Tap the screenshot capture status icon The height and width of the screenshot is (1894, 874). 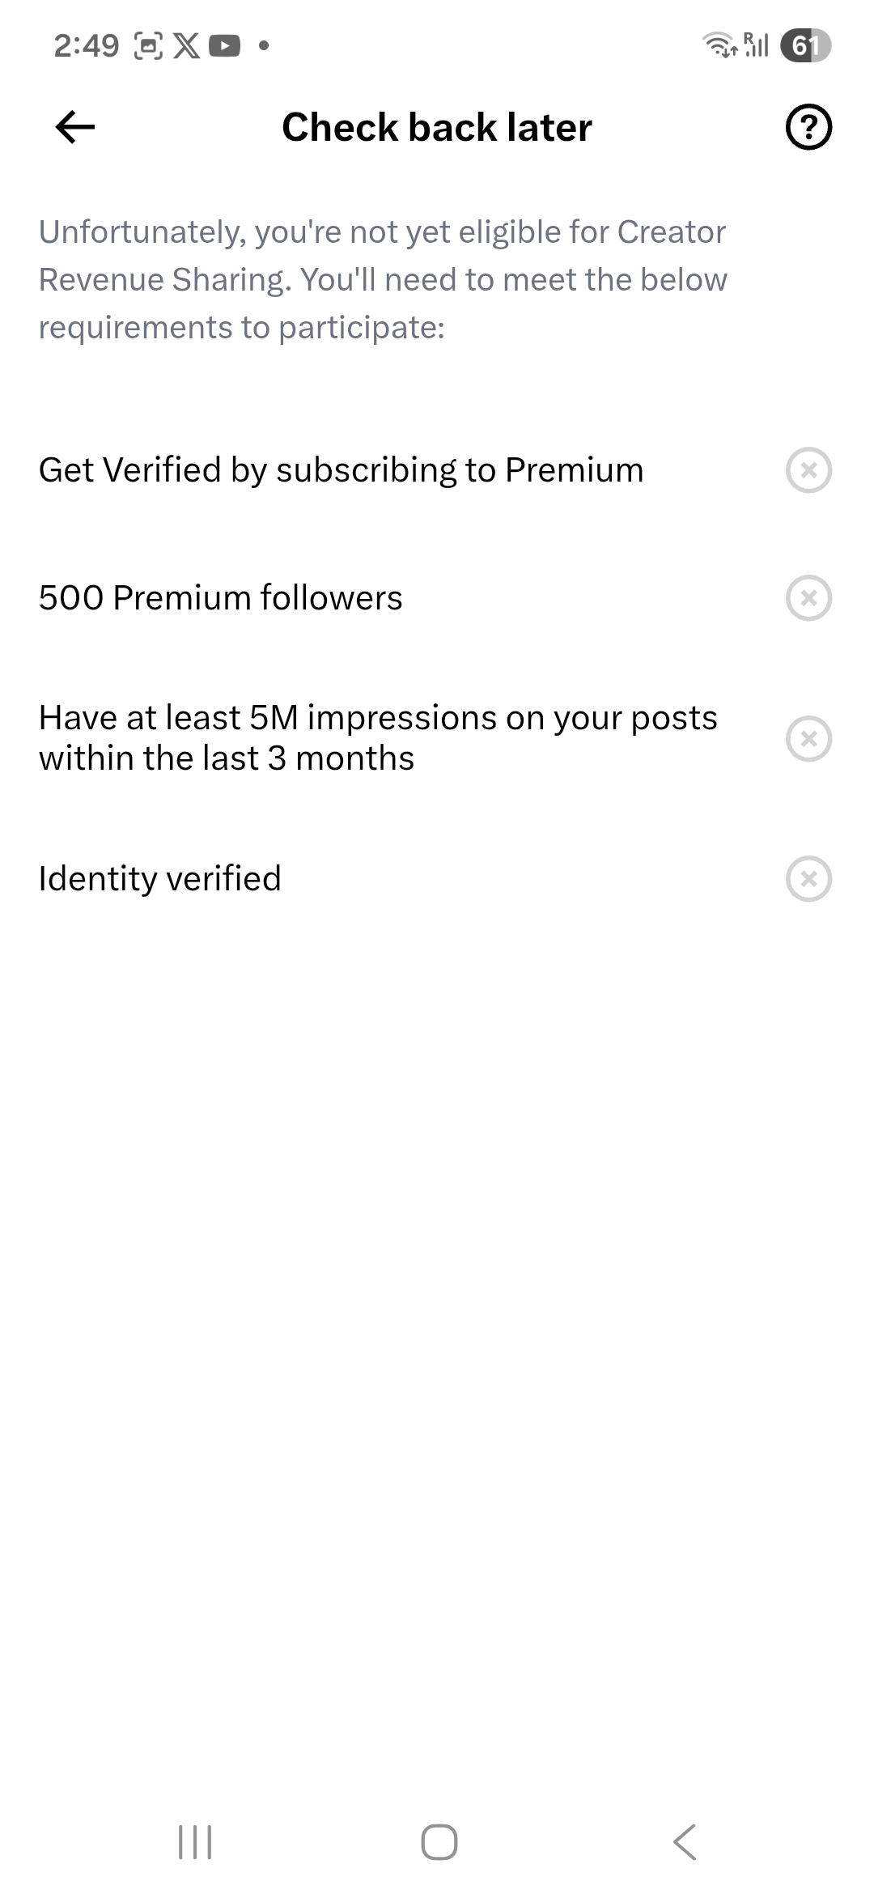pyautogui.click(x=148, y=45)
